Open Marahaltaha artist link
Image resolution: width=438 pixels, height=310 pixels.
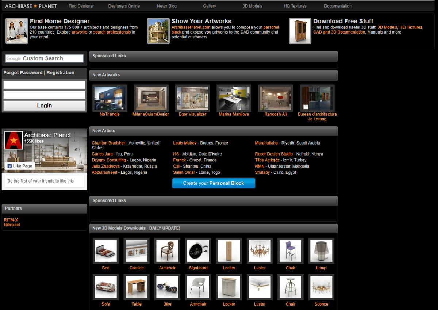coord(266,143)
